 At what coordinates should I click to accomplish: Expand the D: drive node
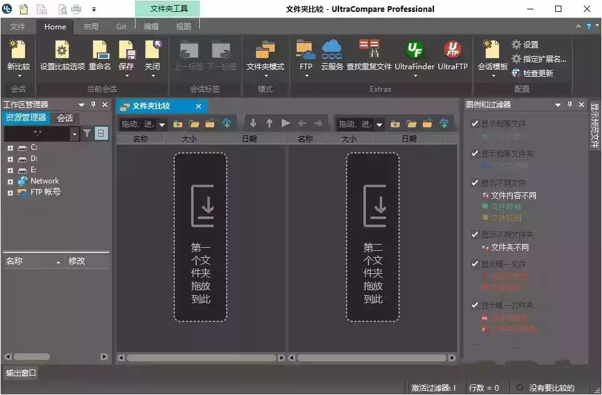tap(11, 158)
